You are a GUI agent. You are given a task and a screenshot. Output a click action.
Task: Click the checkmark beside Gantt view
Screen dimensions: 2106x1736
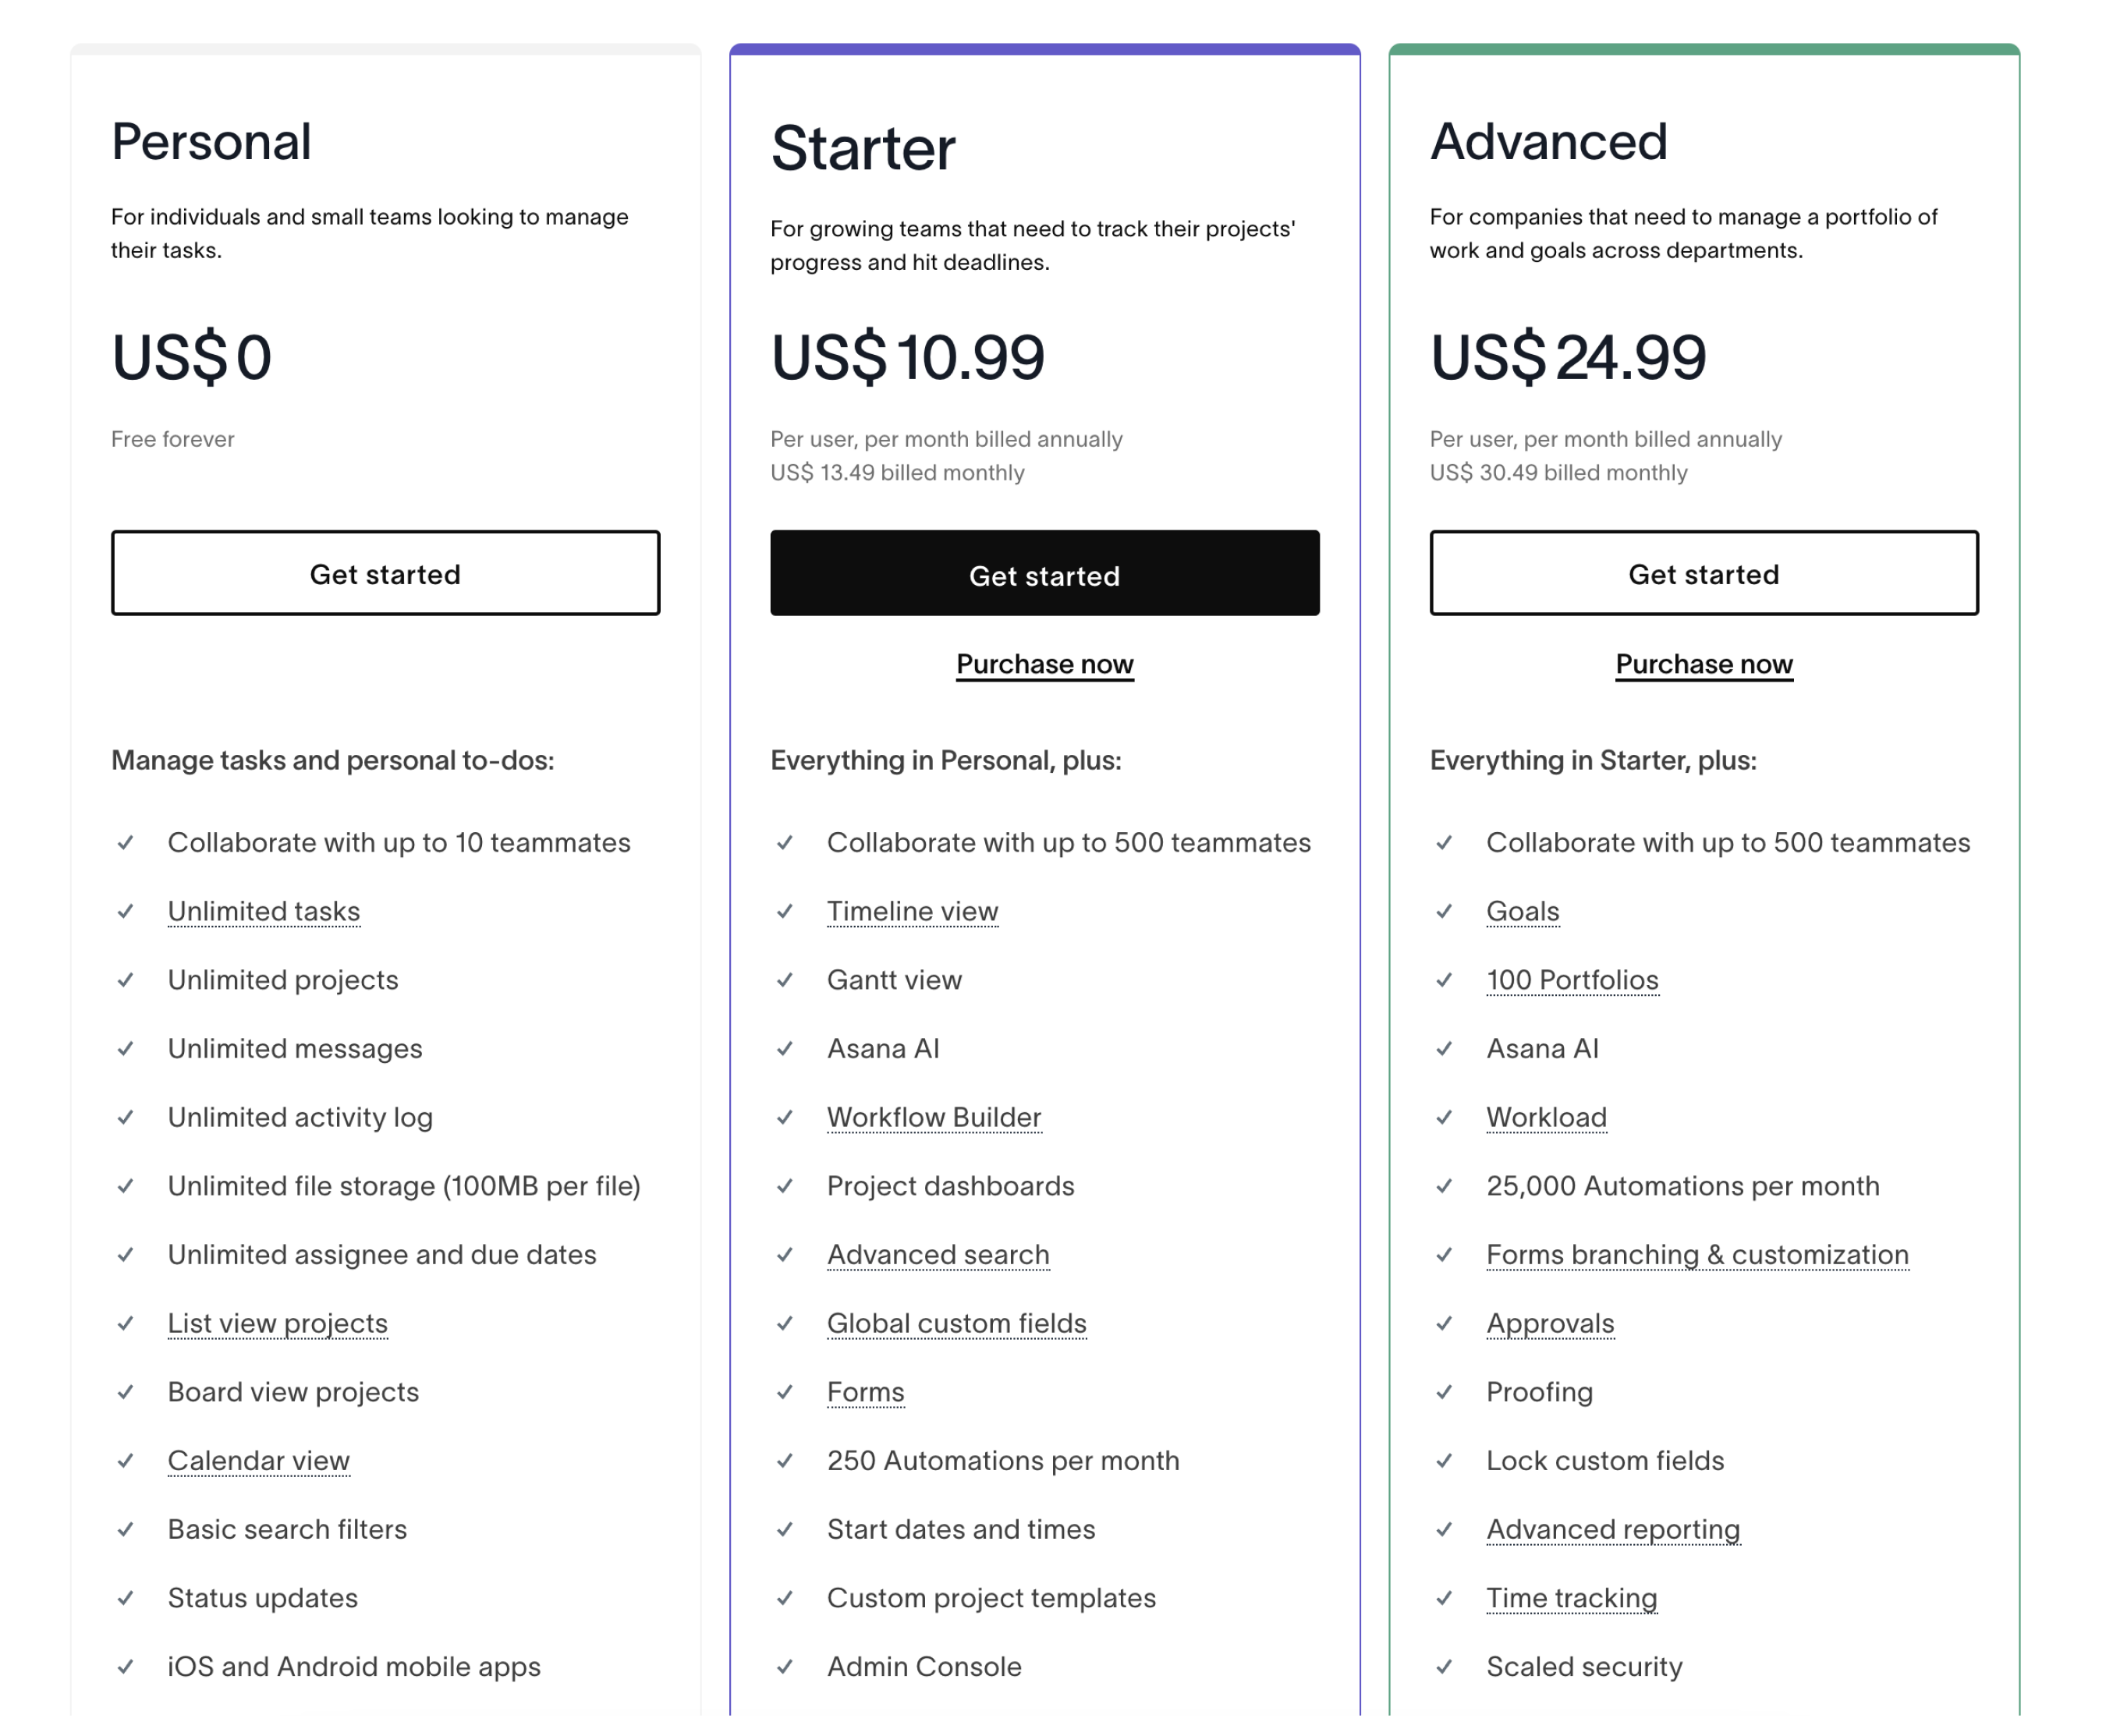(x=785, y=981)
